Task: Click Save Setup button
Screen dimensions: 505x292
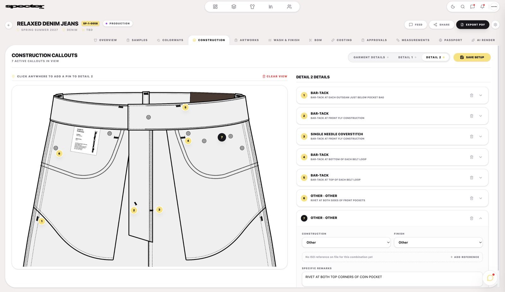Action: point(472,57)
